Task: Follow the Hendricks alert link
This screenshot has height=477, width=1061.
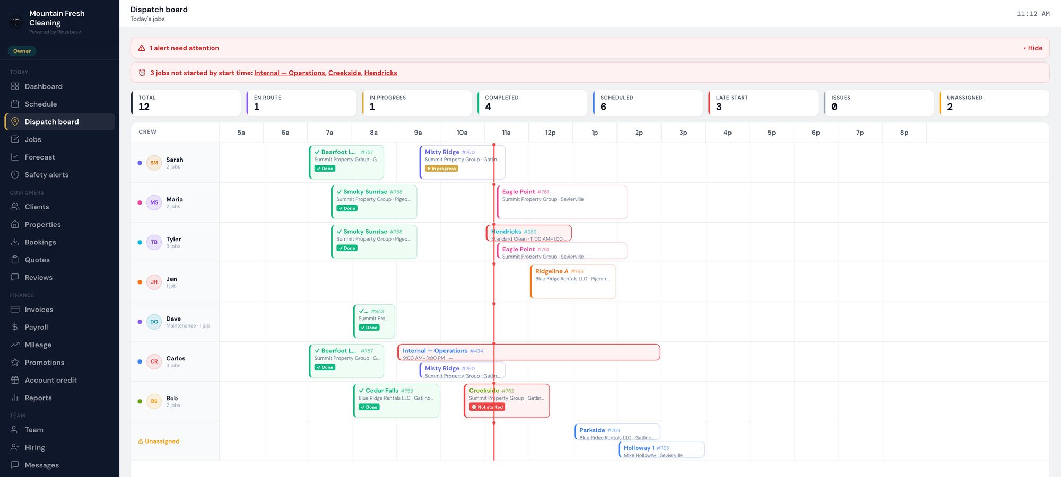Action: coord(380,73)
